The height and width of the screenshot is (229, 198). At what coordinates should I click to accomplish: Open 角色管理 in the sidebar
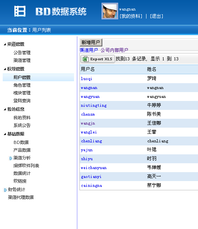point(22,85)
